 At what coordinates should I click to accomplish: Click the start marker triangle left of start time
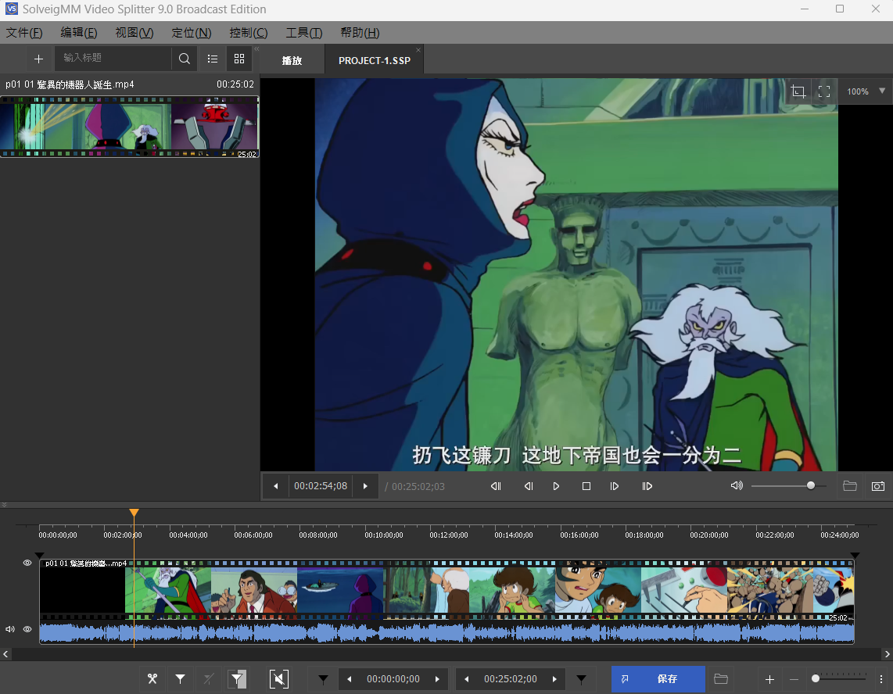[323, 679]
